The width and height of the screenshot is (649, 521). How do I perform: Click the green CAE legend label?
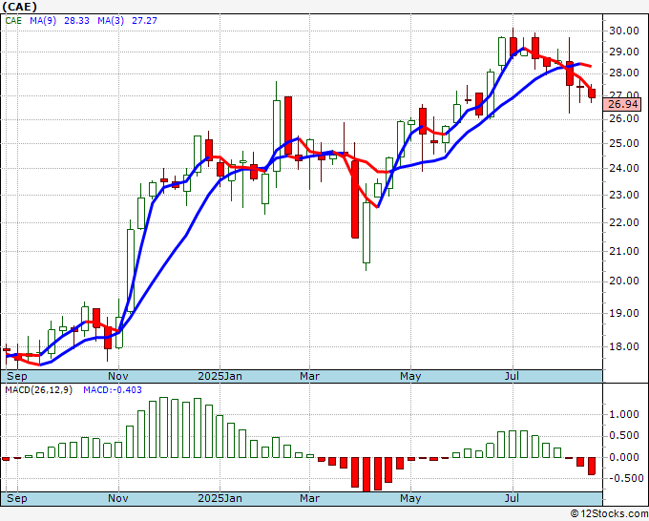(x=13, y=20)
